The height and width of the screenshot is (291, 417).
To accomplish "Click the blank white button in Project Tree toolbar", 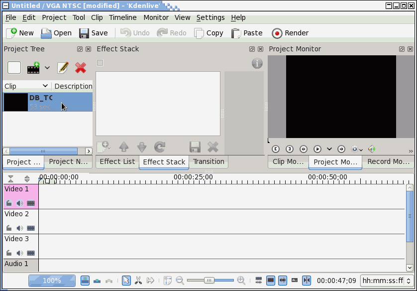I will (14, 68).
